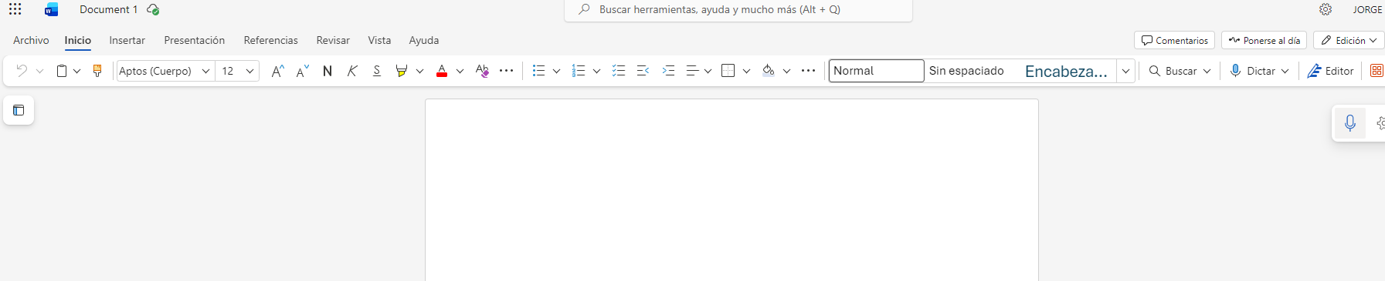Click the Word app icon

tap(52, 9)
